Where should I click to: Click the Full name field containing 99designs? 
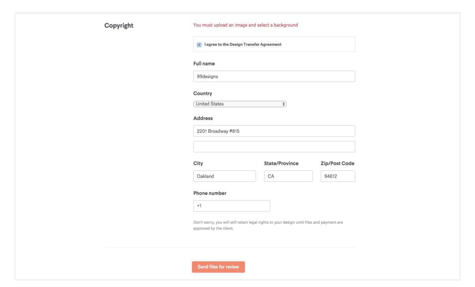(274, 76)
